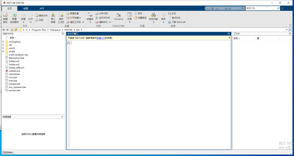Close the getting started banner
The width and height of the screenshot is (294, 156).
229,38
